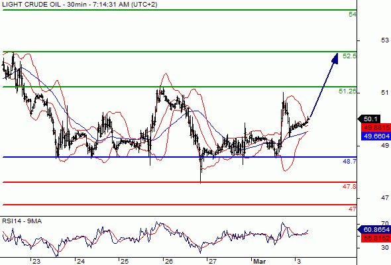391x265 pixels.
Task: Click the red 47.8 support label
Action: coord(349,186)
